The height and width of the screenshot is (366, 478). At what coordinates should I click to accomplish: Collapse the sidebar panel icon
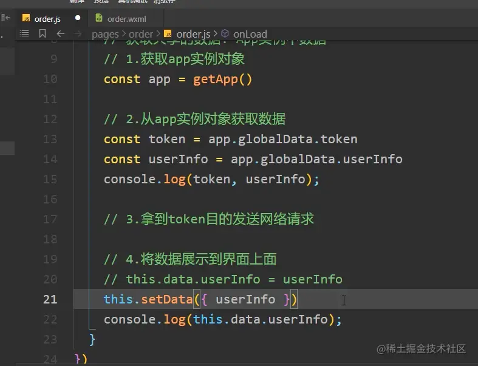(6, 18)
